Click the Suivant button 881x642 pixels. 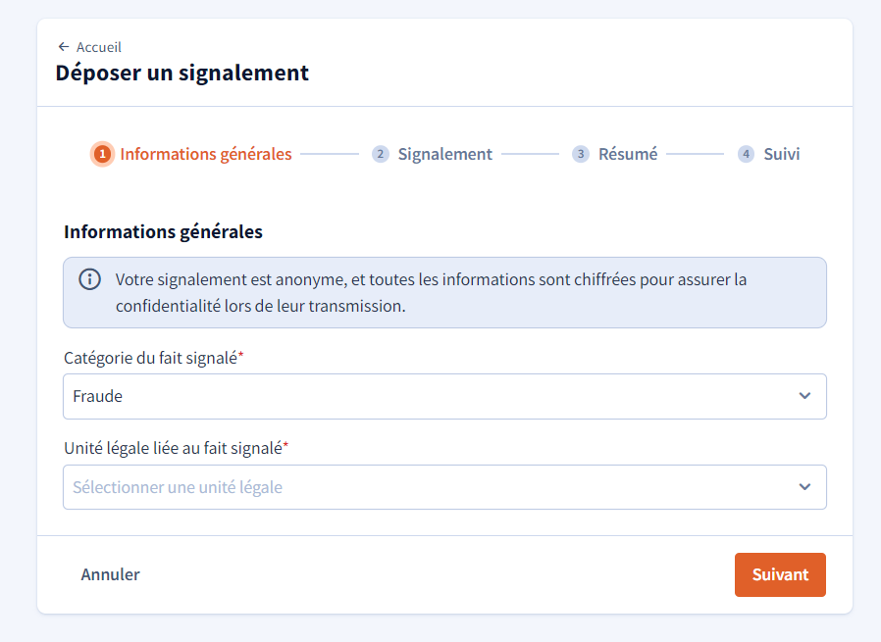point(780,574)
